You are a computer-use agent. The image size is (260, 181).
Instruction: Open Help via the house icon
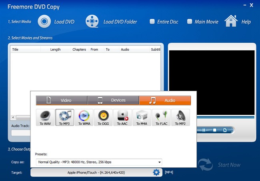click(231, 21)
